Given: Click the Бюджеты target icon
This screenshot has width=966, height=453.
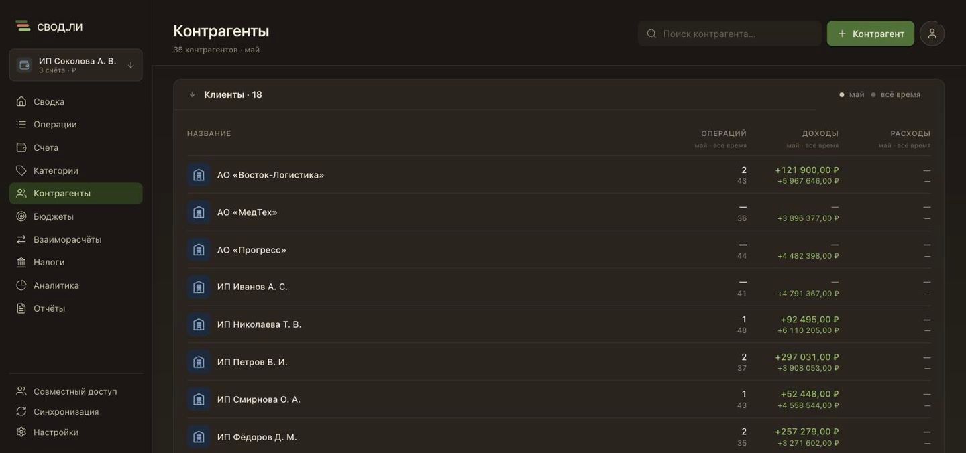Looking at the screenshot, I should click(21, 216).
